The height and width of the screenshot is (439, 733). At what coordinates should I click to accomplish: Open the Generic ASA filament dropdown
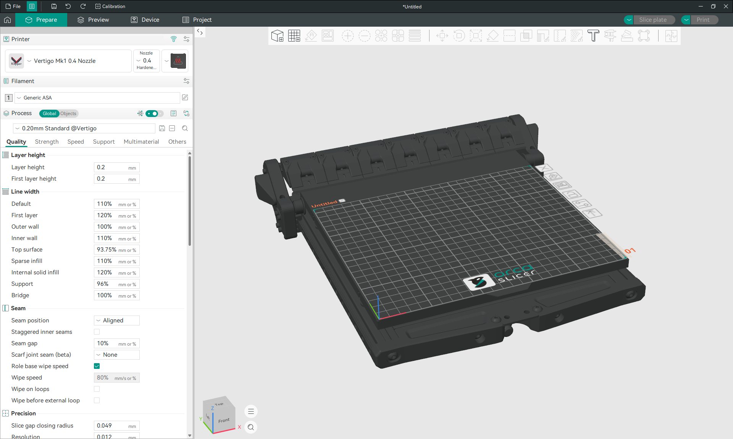97,98
